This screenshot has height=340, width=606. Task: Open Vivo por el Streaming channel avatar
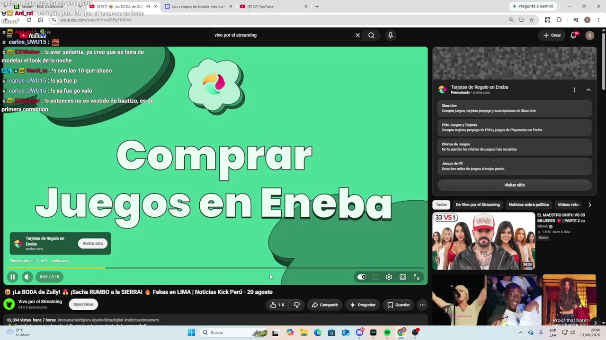click(x=9, y=304)
